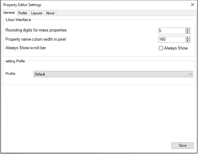198x154 pixels.
Task: Increase property name column width up arrow
Action: (x=188, y=38)
